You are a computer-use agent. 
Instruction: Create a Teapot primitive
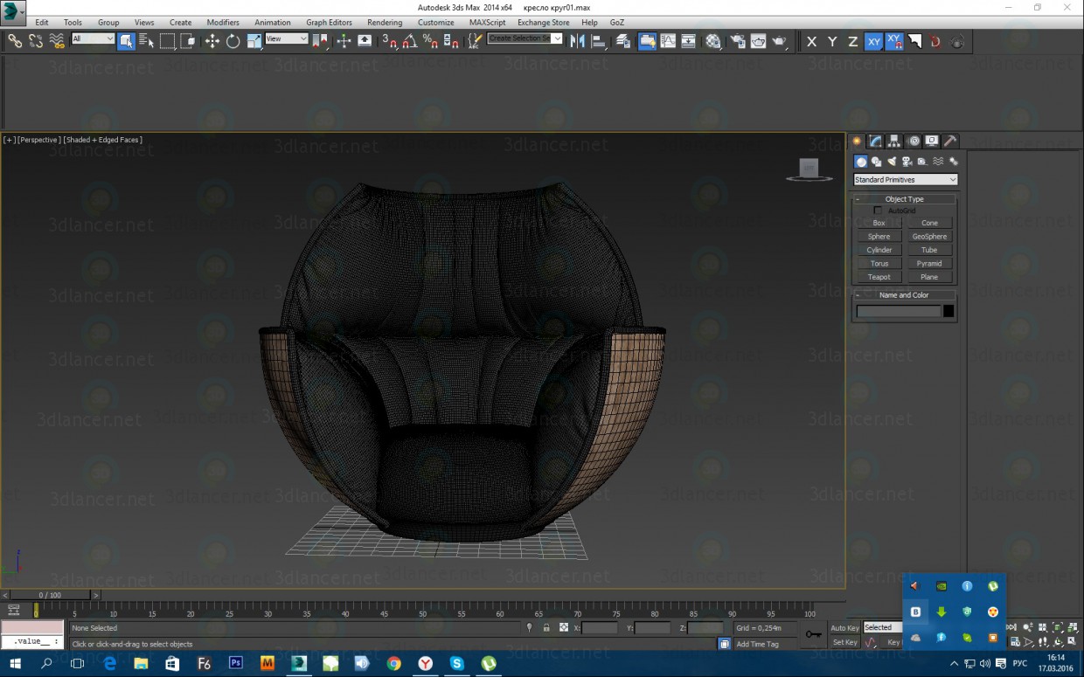(879, 277)
